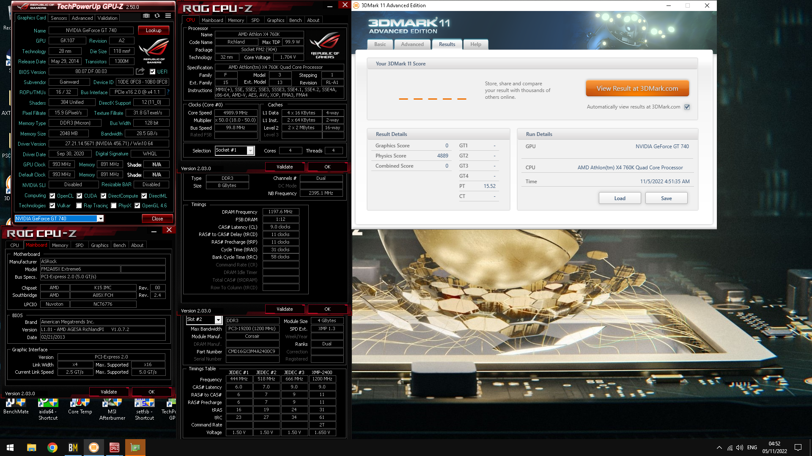
Task: Open the Basic tab in 3DMark 11
Action: pos(380,44)
